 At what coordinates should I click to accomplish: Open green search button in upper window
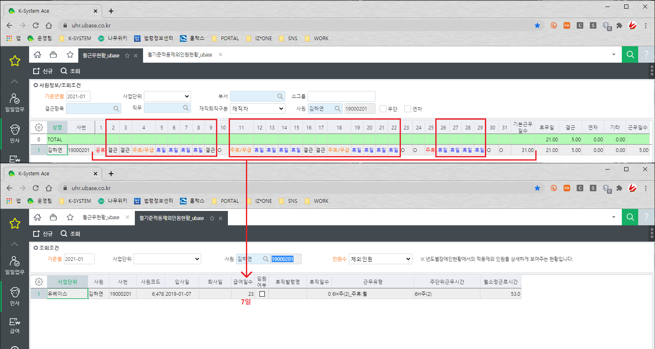click(630, 54)
